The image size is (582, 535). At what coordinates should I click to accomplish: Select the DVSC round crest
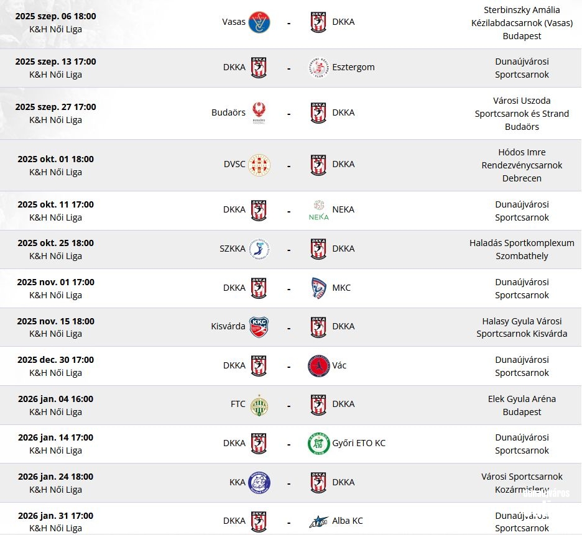[259, 165]
